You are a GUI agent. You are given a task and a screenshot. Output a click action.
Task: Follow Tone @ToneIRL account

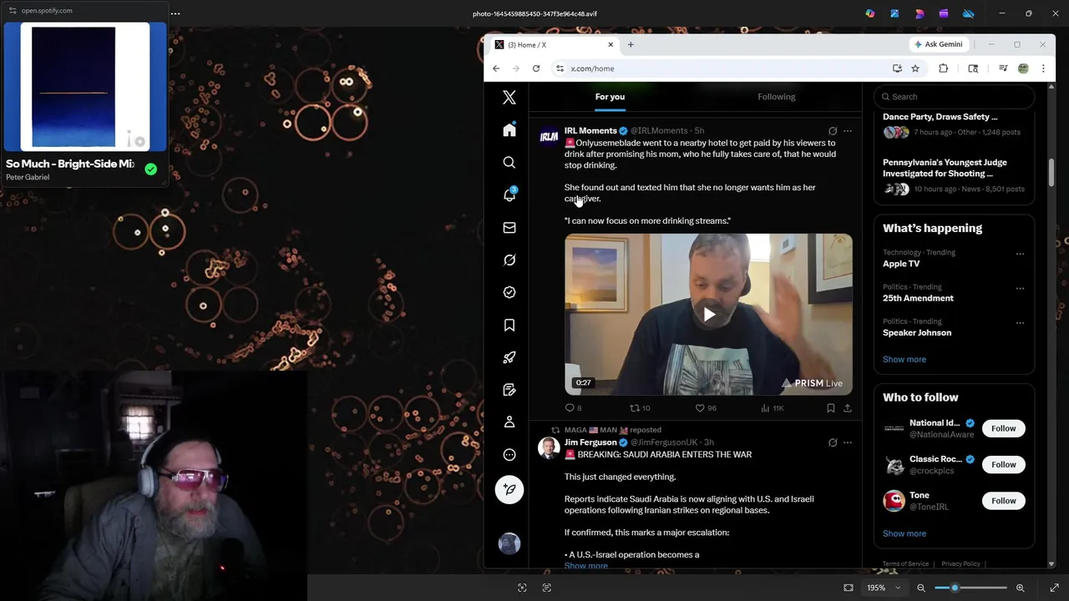click(1004, 501)
